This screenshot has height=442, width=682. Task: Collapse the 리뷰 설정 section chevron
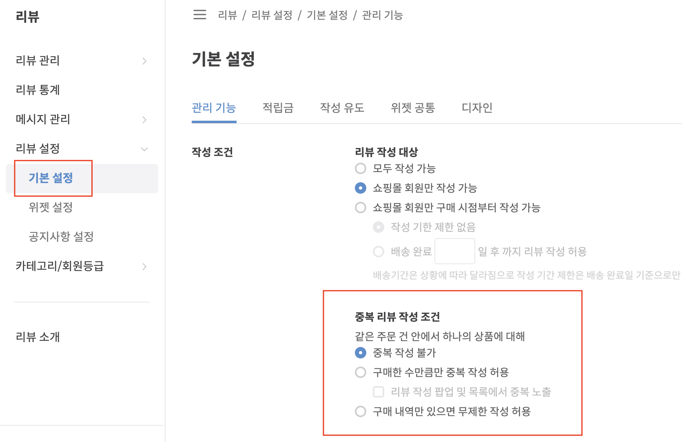coord(144,149)
